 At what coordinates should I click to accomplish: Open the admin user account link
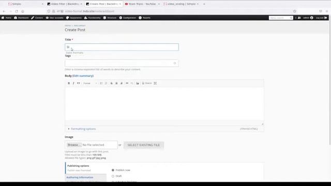[x=308, y=18]
